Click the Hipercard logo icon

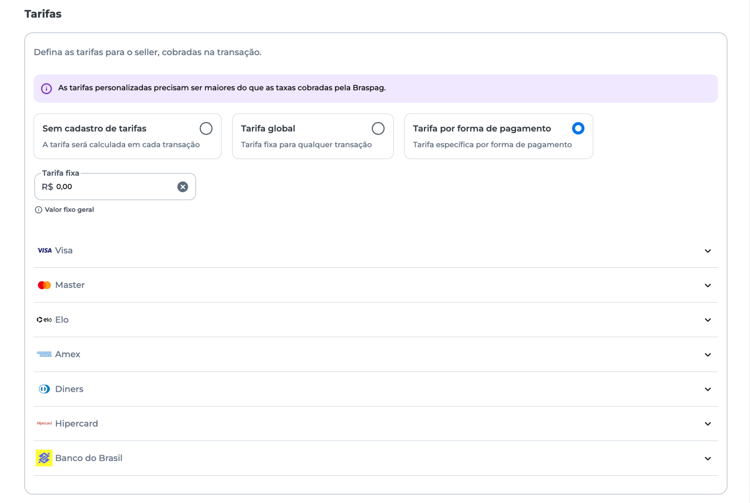pos(44,423)
